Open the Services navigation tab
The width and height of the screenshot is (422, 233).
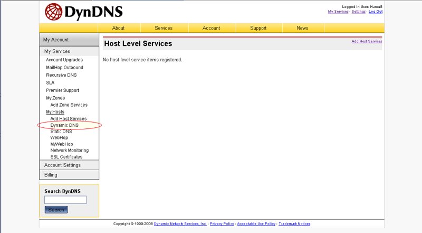tap(164, 28)
